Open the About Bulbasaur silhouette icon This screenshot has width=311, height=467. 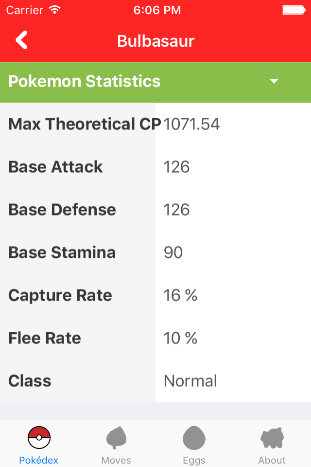[x=272, y=437]
